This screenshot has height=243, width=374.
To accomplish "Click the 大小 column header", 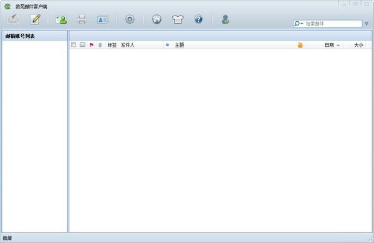I will (358, 45).
